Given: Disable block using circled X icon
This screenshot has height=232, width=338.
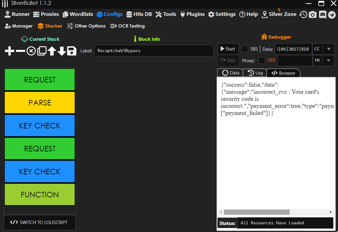Looking at the screenshot, I should [x=31, y=51].
